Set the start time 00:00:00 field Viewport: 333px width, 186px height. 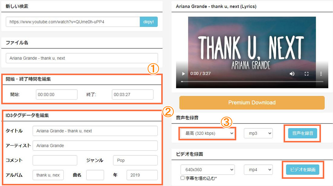pyautogui.click(x=57, y=94)
